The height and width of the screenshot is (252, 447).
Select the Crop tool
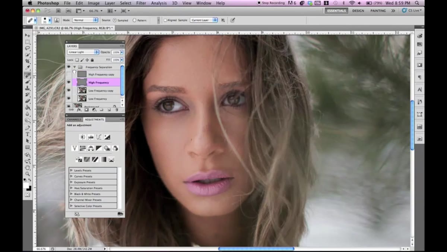click(x=28, y=61)
